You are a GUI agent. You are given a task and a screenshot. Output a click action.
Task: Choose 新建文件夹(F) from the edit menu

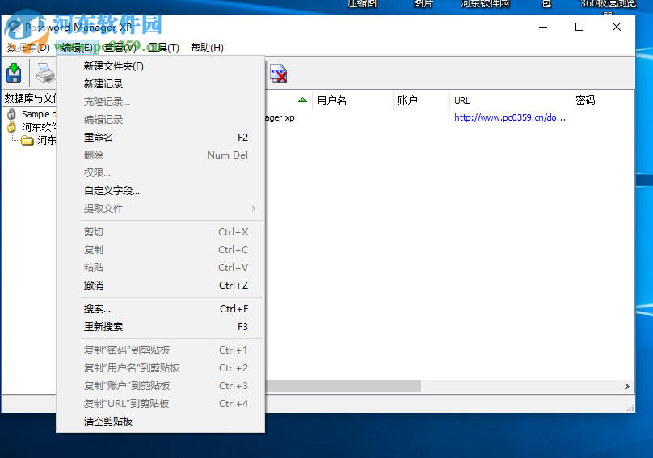[x=160, y=66]
